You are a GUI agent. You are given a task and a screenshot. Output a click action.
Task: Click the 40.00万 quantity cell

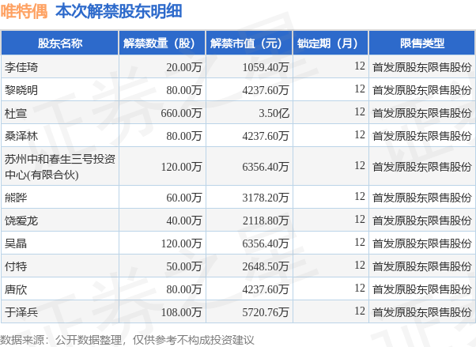162,221
